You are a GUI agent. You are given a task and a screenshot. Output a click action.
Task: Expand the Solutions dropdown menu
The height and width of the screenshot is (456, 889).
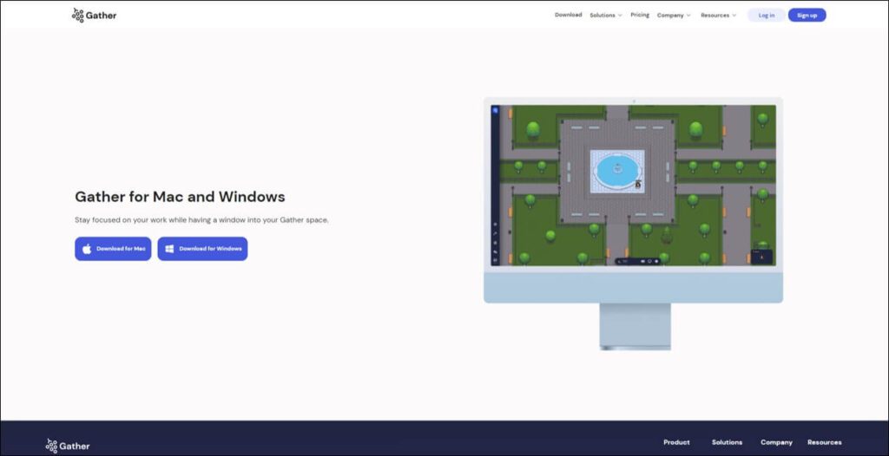[x=606, y=16]
